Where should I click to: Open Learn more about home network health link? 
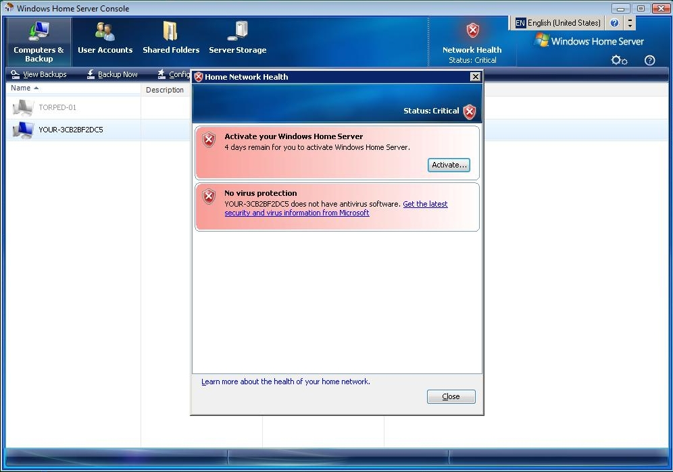286,382
